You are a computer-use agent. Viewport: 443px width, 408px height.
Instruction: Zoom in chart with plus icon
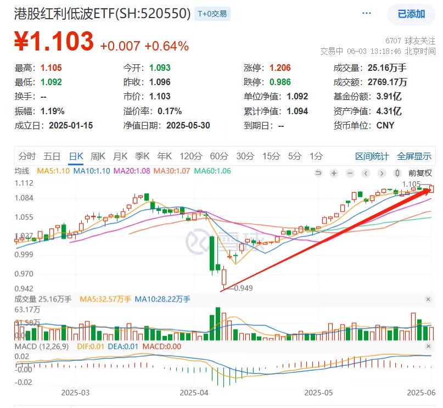[x=334, y=173]
